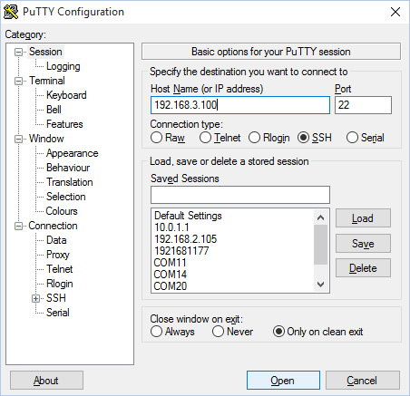
Task: Open the Terminal category
Action: [47, 81]
